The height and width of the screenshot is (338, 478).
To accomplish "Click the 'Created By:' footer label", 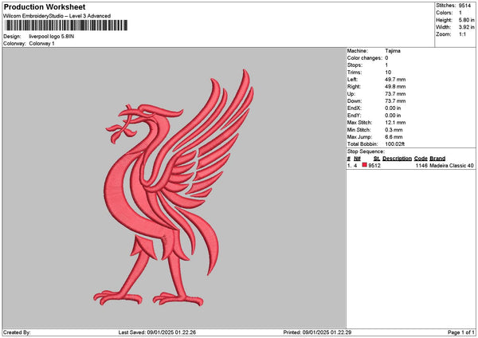I will 17,332.
